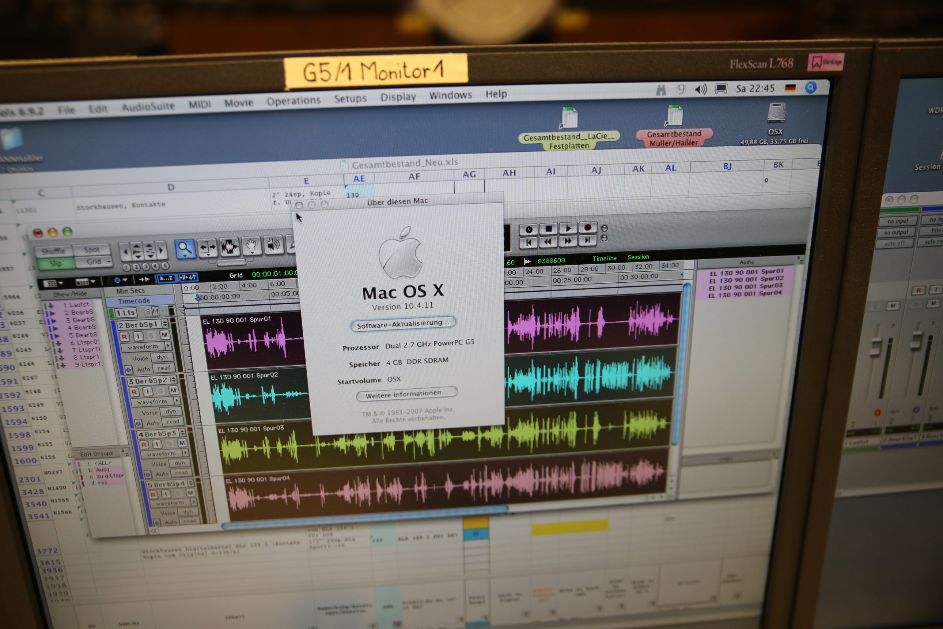Open the ruler view selector dropdown
Viewport: 943px width, 629px height.
point(86,282)
